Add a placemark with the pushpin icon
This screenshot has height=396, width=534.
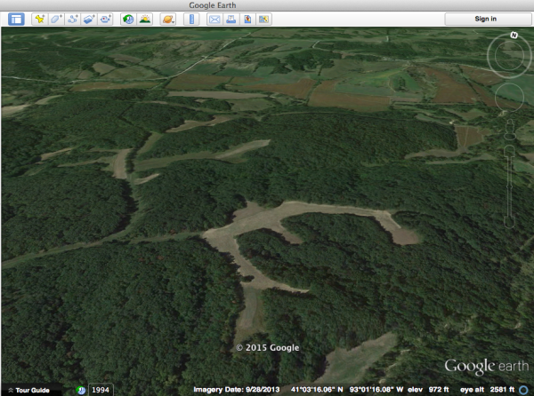(39, 19)
